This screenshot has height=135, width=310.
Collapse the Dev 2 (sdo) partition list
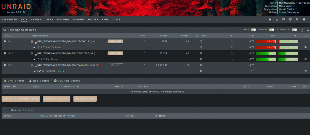pyautogui.click(x=36, y=55)
